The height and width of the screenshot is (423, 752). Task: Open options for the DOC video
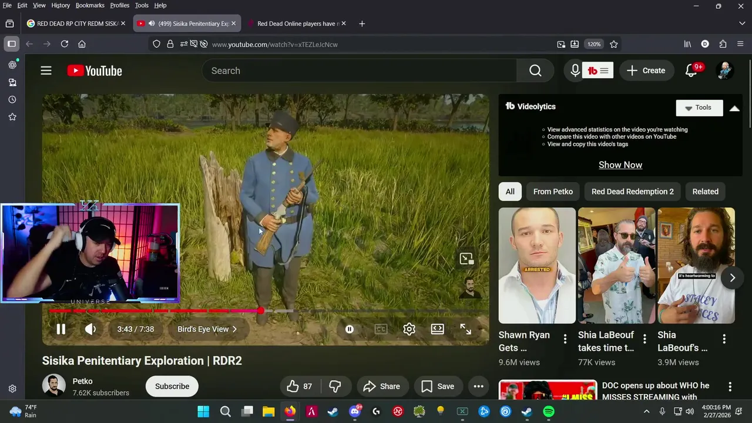(730, 387)
